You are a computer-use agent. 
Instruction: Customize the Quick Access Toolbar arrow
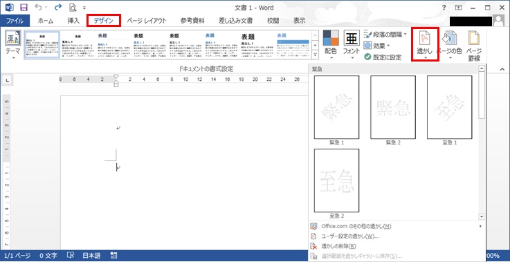tap(84, 8)
